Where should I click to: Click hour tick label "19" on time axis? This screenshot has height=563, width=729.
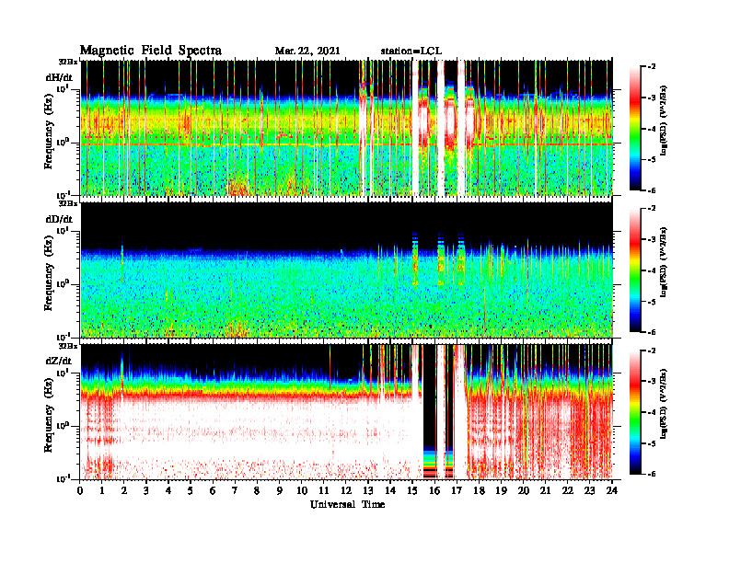[501, 490]
